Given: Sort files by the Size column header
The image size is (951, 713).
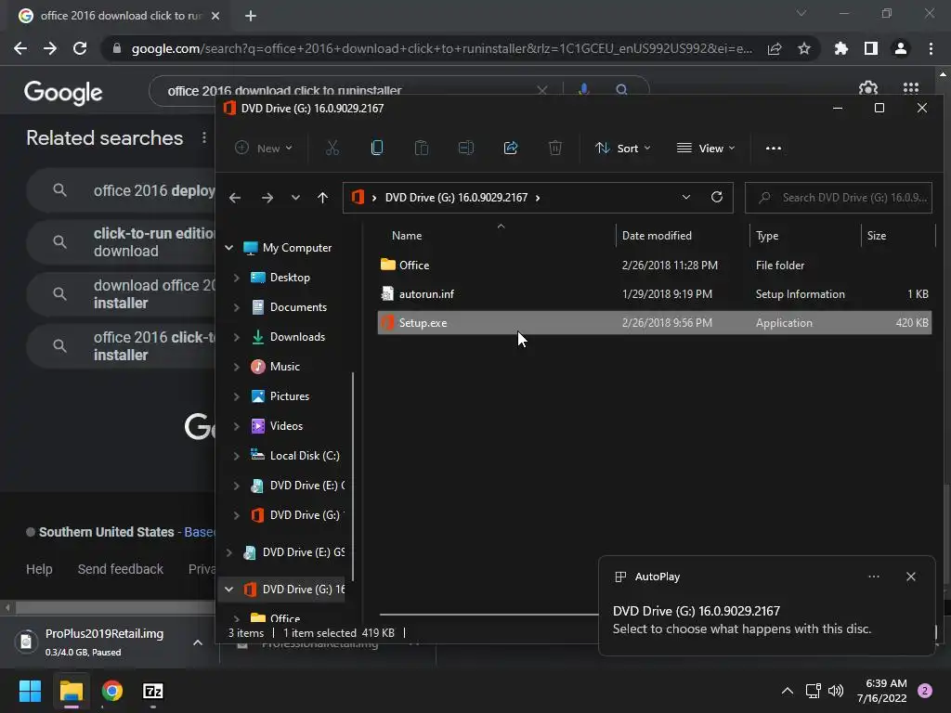Looking at the screenshot, I should (876, 235).
